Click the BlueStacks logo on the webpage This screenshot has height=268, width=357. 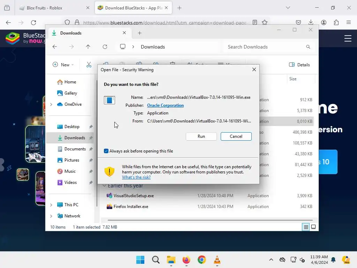(x=25, y=38)
